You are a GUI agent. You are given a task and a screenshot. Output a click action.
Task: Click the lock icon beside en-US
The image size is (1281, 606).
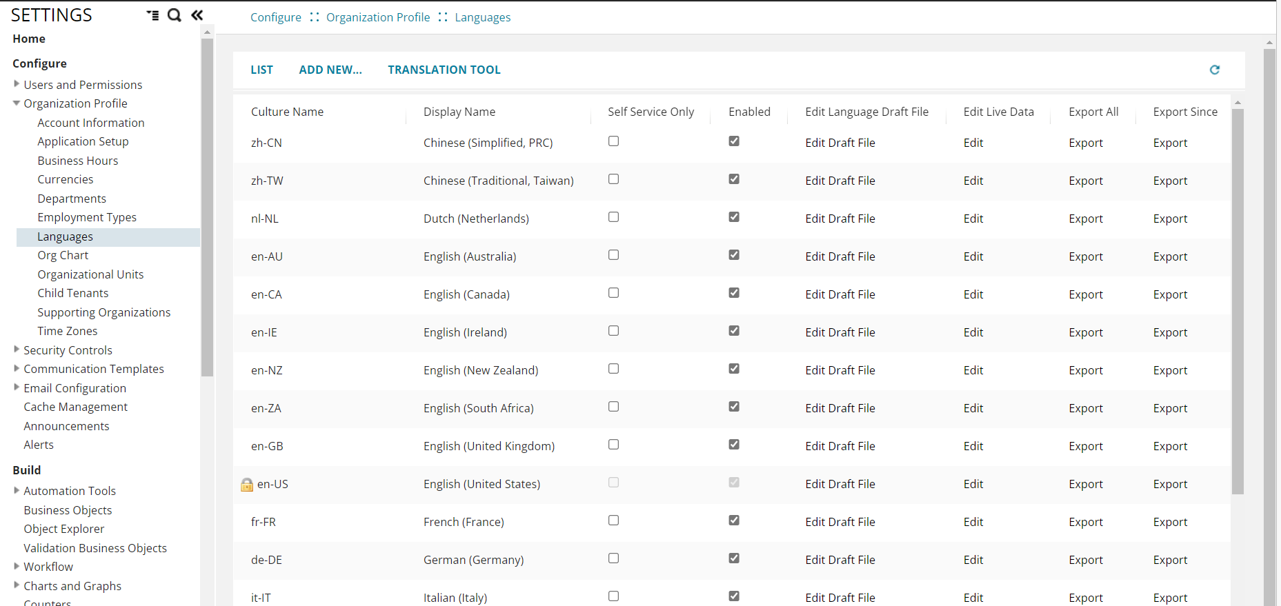[x=246, y=485]
